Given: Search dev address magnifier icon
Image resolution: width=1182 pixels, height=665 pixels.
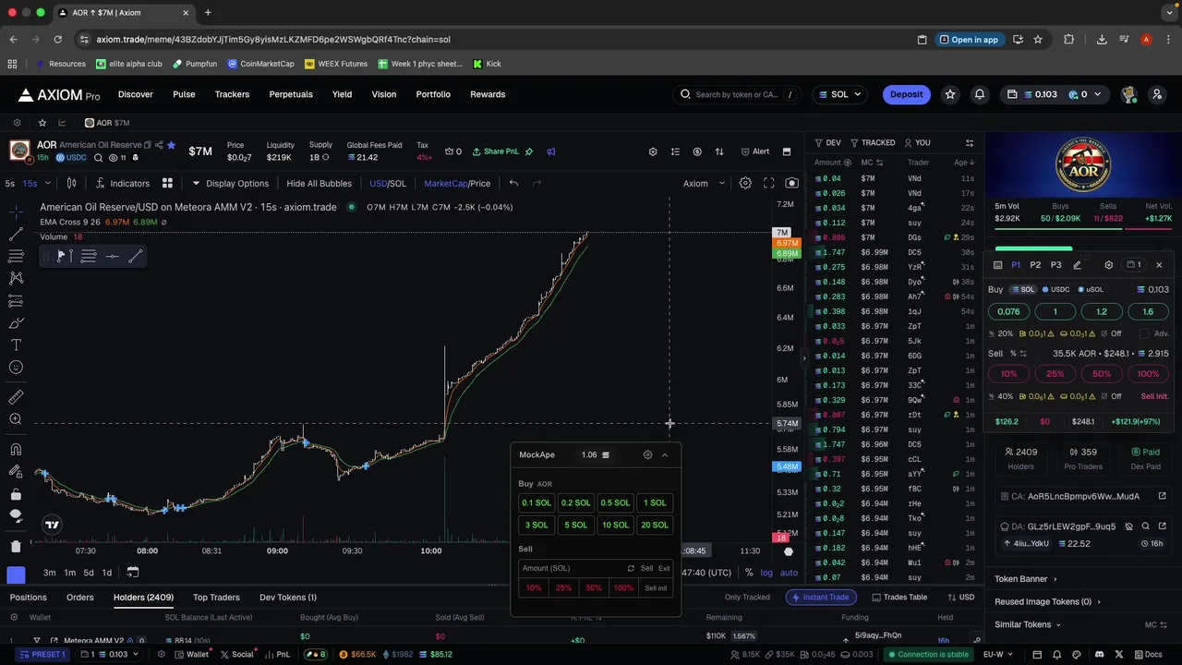Looking at the screenshot, I should coord(1145,526).
